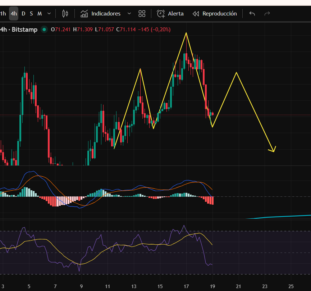
Task: Create an Alerta
Action: 170,14
